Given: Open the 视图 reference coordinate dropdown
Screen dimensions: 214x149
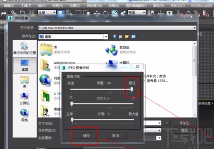Looking at the screenshot, I should point(136,12).
